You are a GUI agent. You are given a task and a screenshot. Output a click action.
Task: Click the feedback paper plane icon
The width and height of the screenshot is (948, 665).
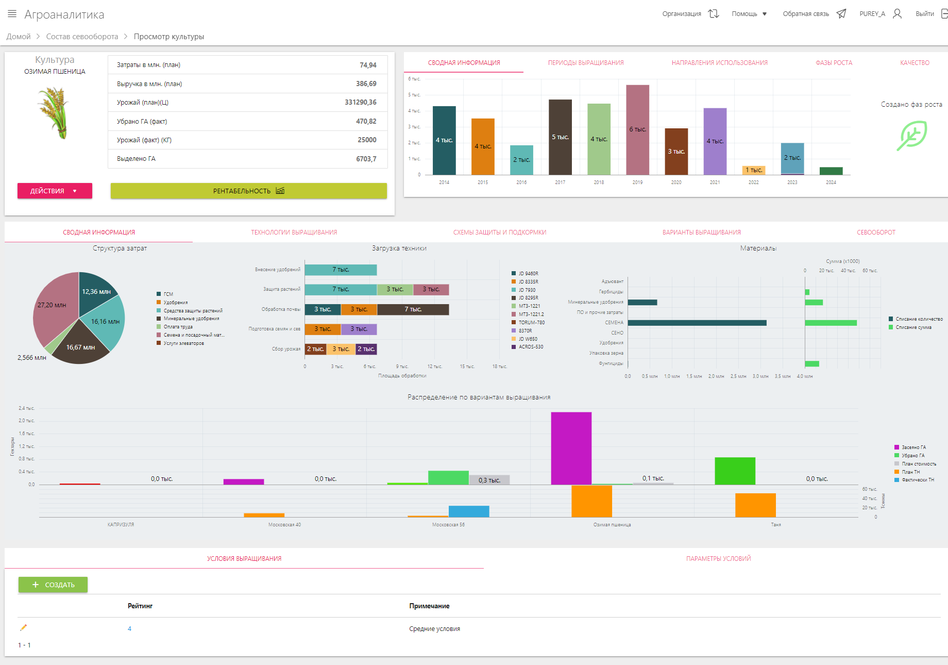click(841, 14)
